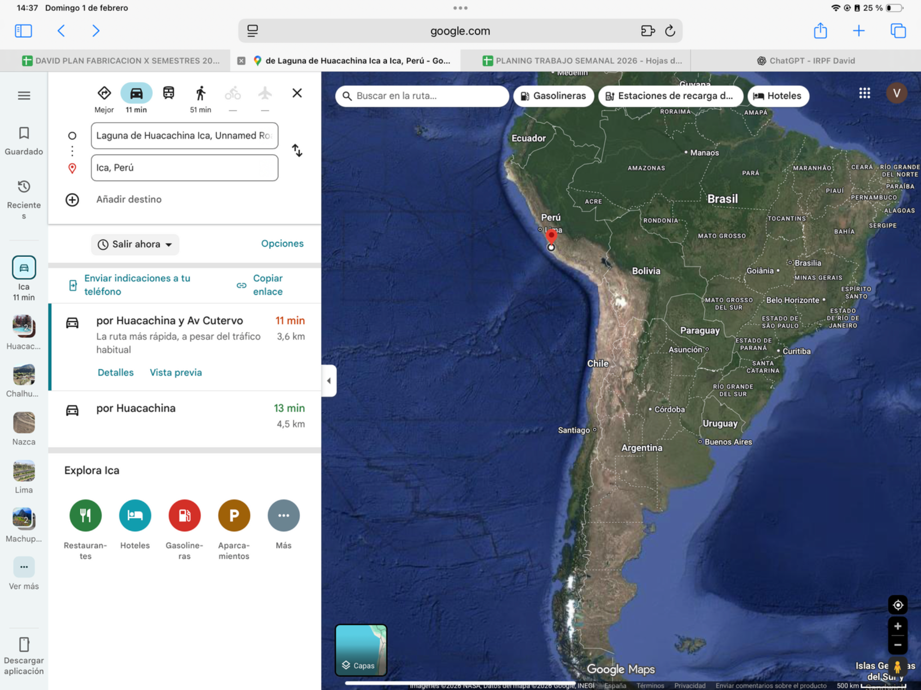The height and width of the screenshot is (690, 921).
Task: Focus the Buscar en la ruta field
Action: pos(422,96)
